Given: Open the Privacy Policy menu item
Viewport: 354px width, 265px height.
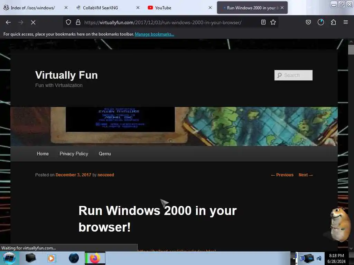Looking at the screenshot, I should coord(74,154).
